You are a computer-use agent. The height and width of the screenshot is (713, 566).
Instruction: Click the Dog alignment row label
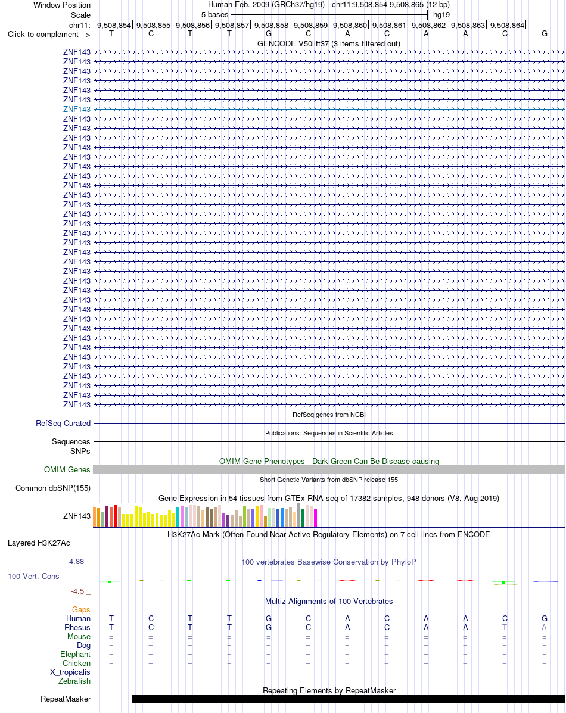pyautogui.click(x=84, y=645)
